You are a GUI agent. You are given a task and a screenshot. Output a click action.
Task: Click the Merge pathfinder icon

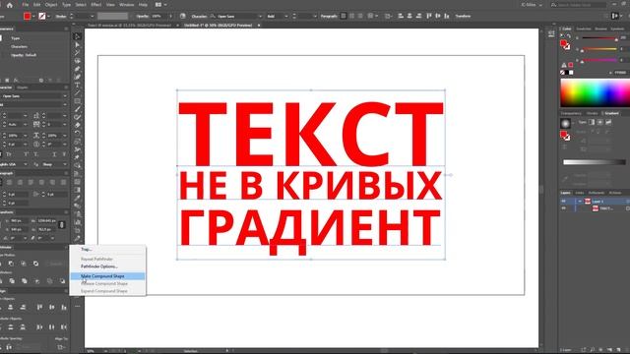tap(24, 281)
